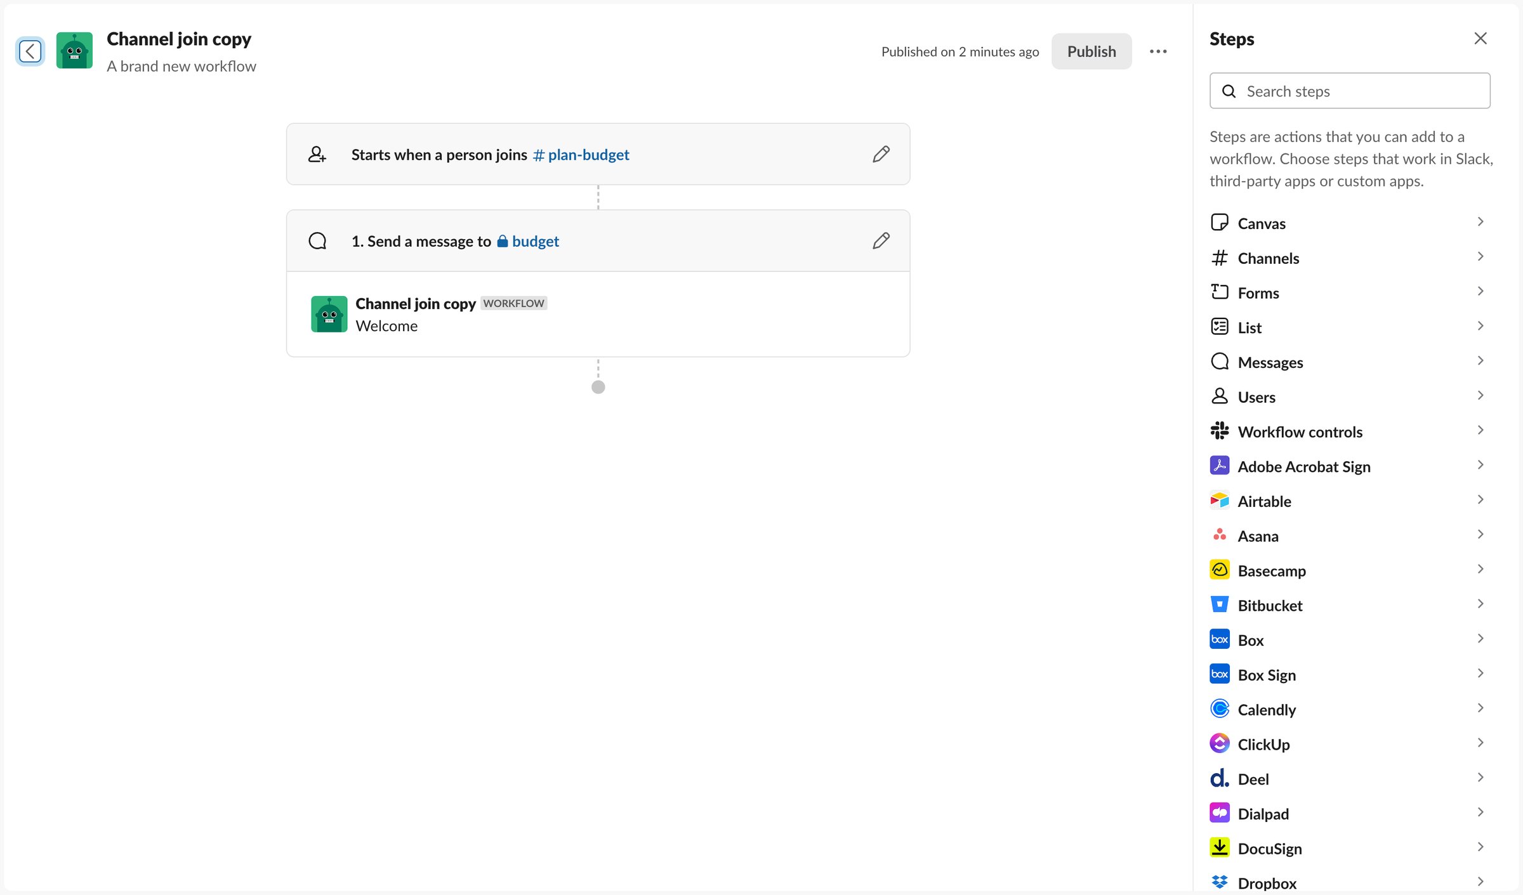Select the Dropbox icon
Image resolution: width=1523 pixels, height=895 pixels.
pos(1220,882)
